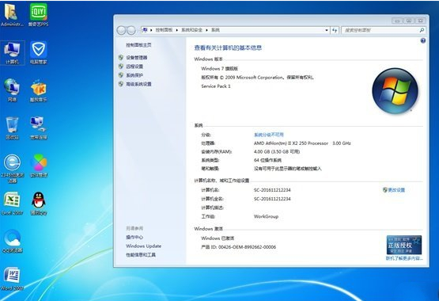The image size is (439, 301).
Task: Open the blue help question-mark icon
Action: pyautogui.click(x=422, y=40)
